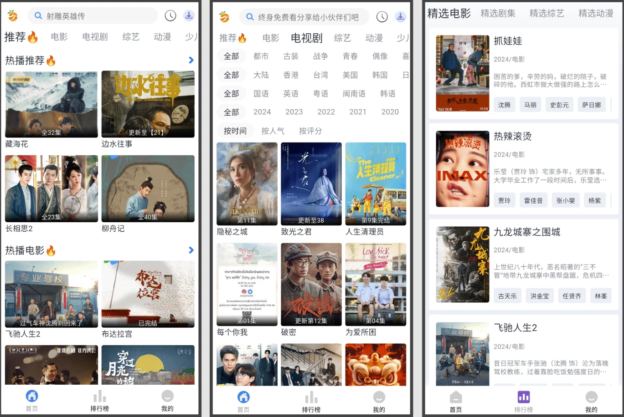
Task: Select the 按人气 sort option
Action: click(273, 131)
